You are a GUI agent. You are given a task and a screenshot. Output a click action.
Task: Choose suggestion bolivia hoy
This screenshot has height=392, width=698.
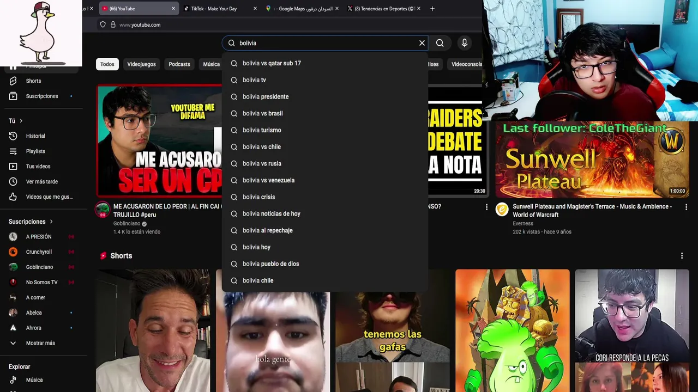coord(325,247)
